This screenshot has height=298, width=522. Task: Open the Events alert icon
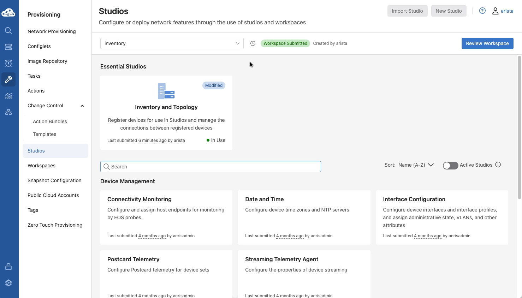pyautogui.click(x=8, y=63)
